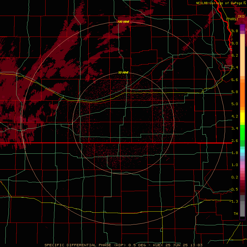Select the 6.6 value on color scale
The height and width of the screenshot is (247, 247).
(235, 80)
